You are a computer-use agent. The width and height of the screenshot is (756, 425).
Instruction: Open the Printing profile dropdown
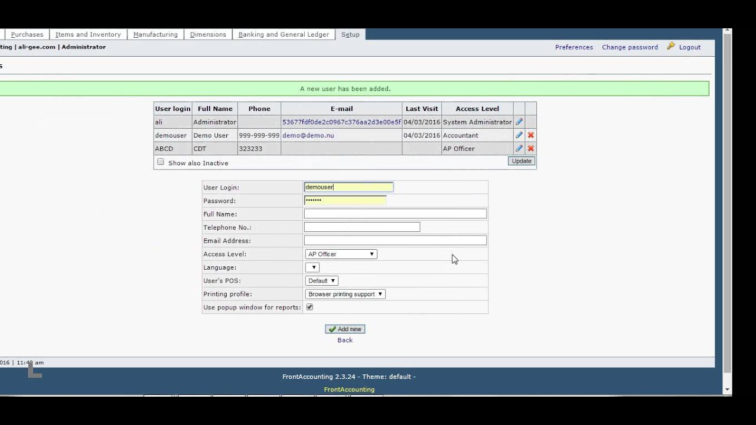[x=346, y=294]
